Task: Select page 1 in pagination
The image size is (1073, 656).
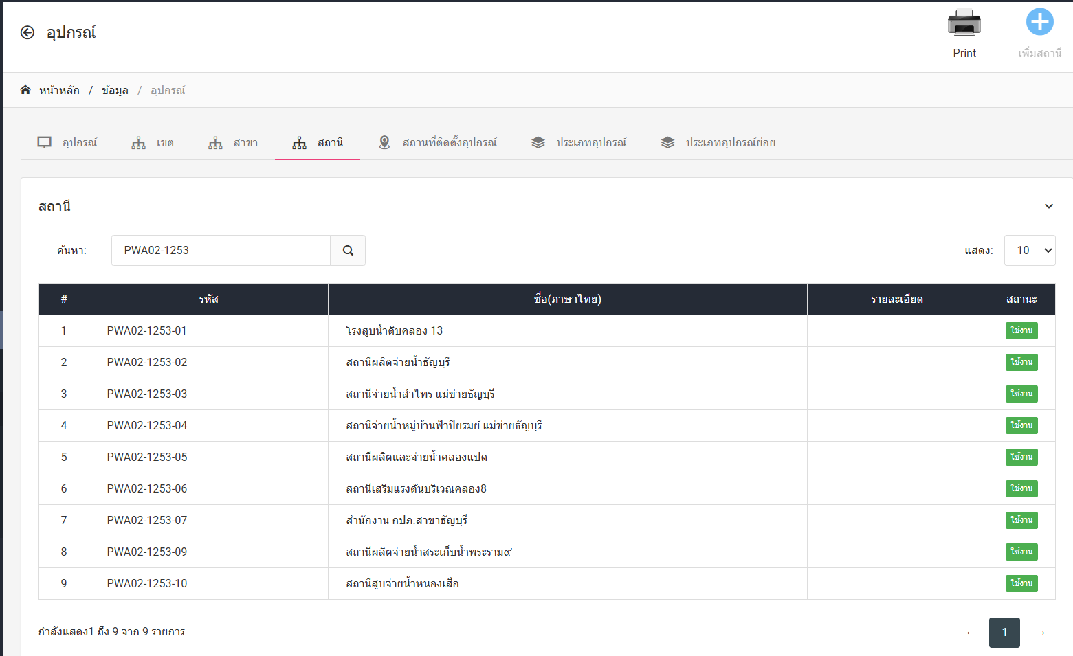Action: tap(1004, 633)
